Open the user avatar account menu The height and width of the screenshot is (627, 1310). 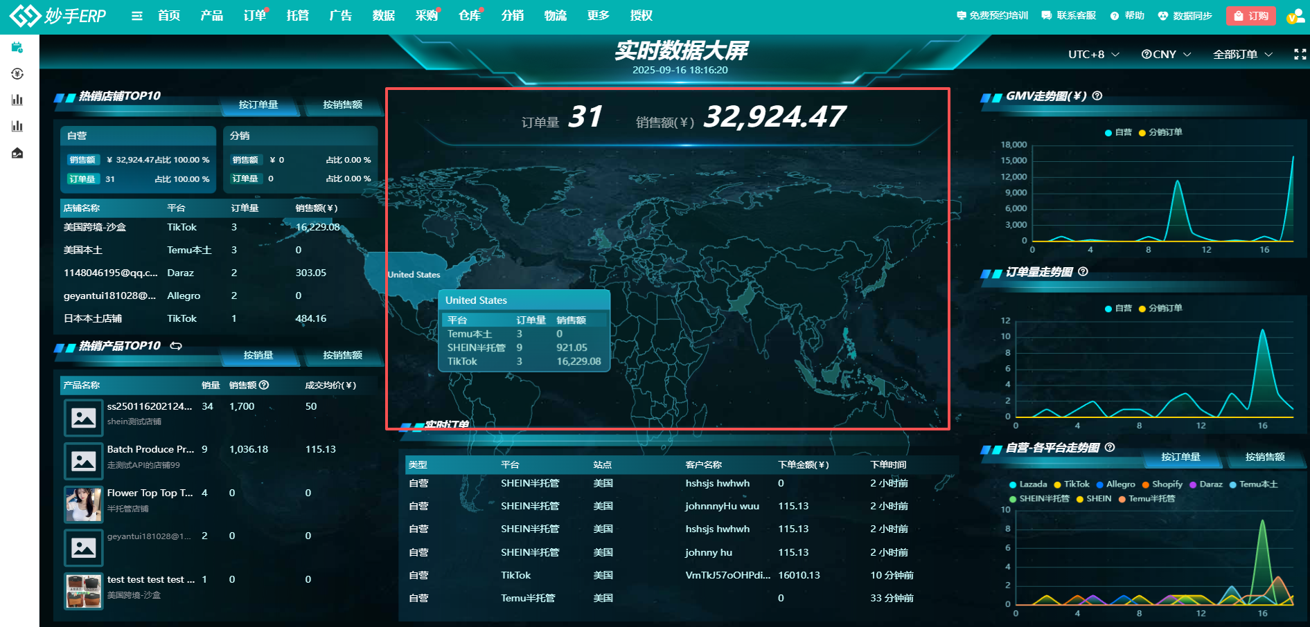click(1295, 16)
